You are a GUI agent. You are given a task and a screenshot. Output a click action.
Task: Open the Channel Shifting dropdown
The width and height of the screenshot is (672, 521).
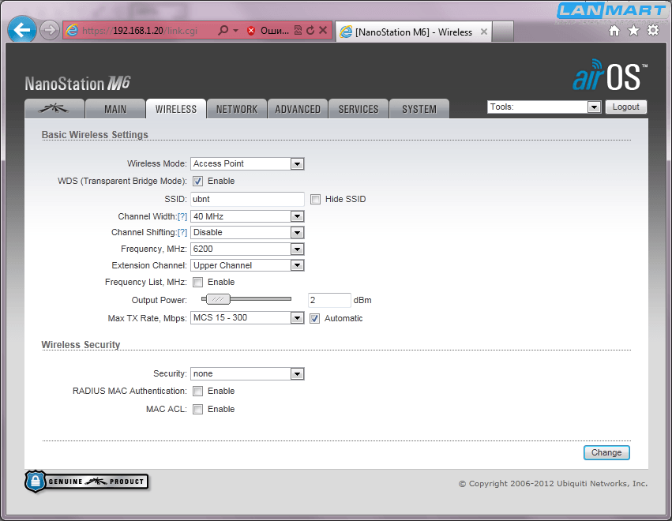coord(247,232)
